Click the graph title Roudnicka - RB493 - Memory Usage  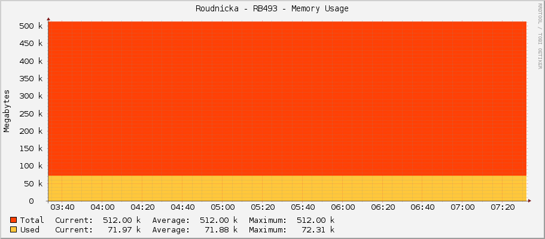click(272, 9)
